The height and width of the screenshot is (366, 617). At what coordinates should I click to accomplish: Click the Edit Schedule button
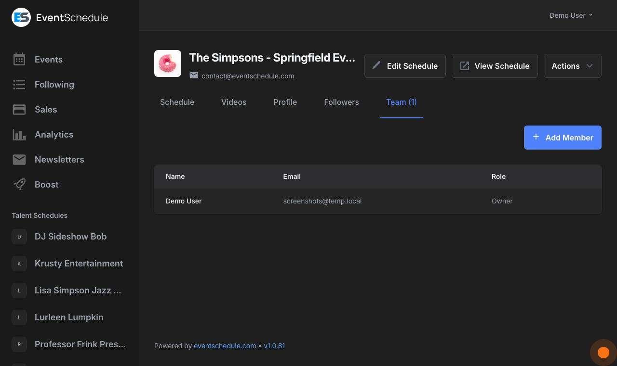[x=405, y=66]
